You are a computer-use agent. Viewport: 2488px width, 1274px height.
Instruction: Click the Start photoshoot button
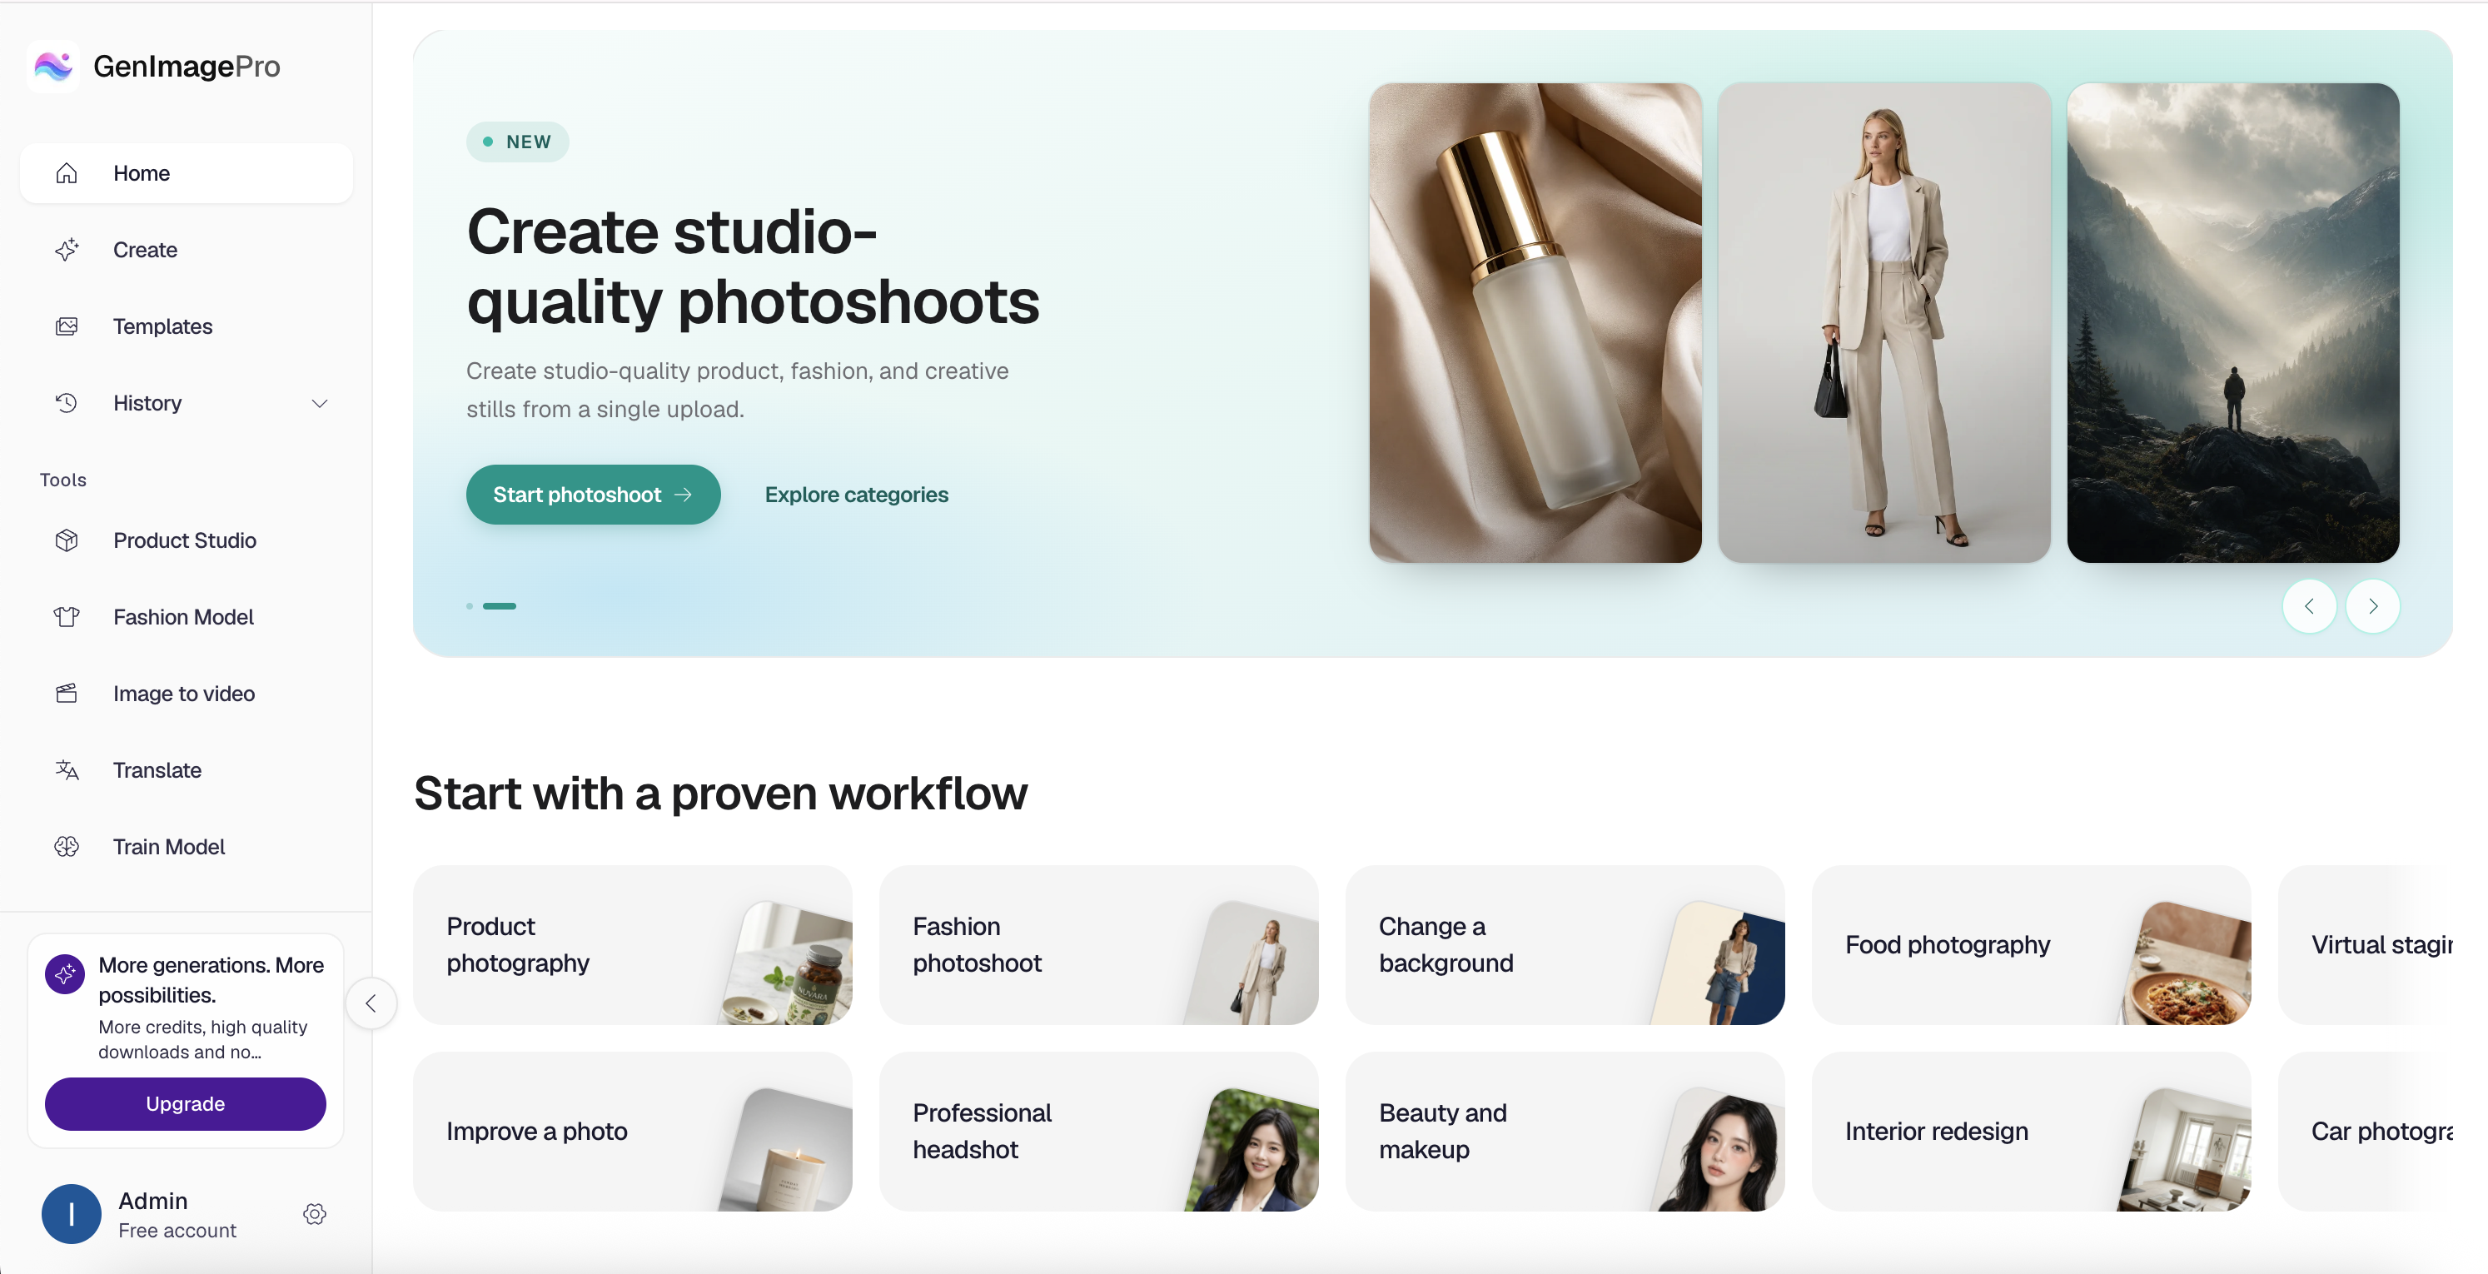593,495
